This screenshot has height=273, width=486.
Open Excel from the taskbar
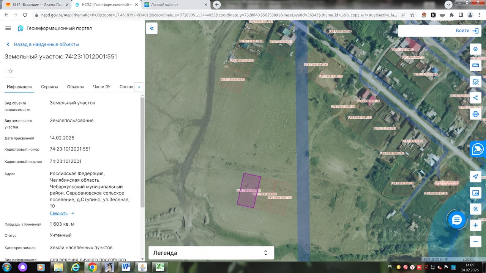point(160,267)
